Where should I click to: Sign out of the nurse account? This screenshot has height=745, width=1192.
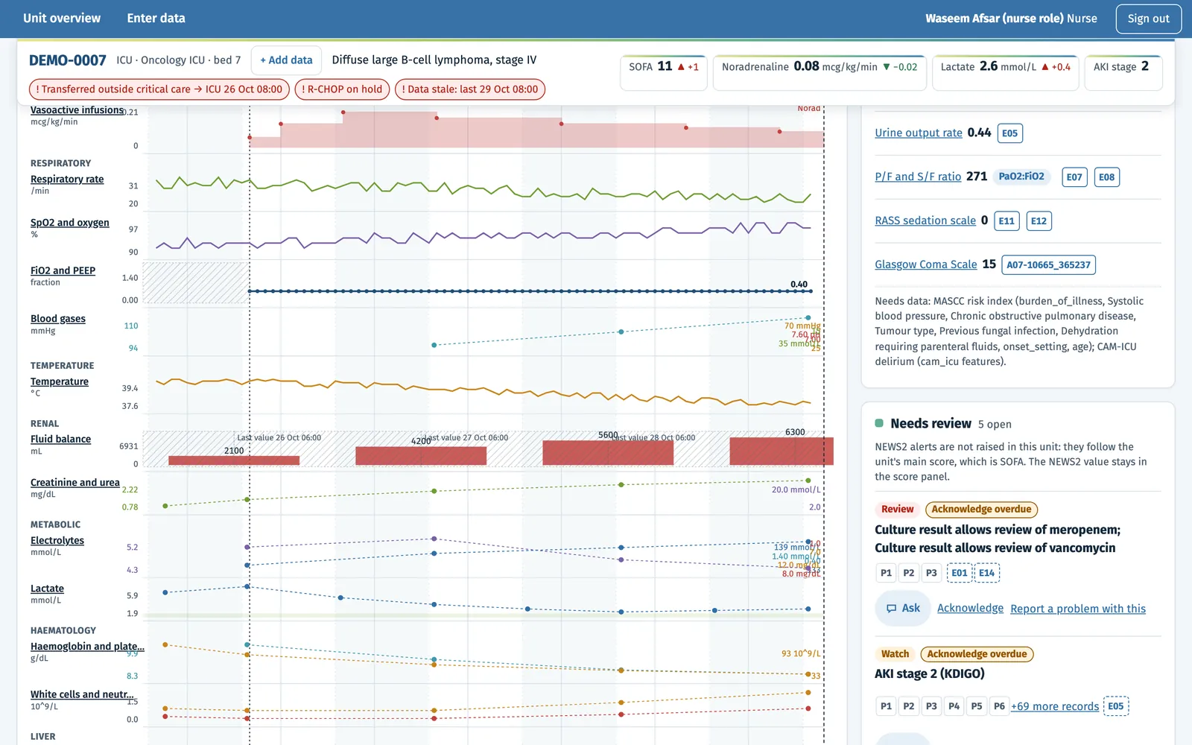[1148, 19]
